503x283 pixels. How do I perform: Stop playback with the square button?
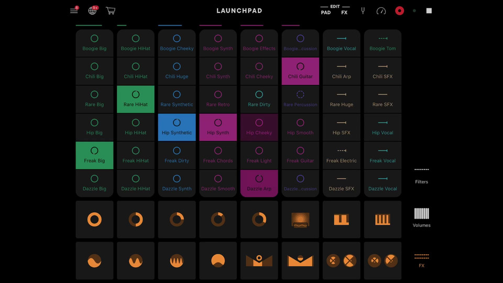(429, 10)
